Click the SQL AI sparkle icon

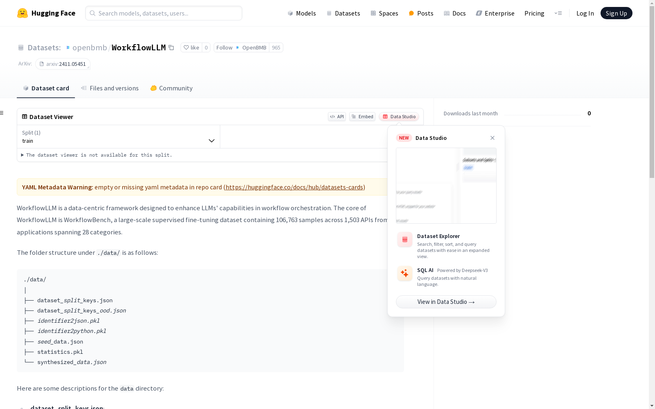point(405,274)
